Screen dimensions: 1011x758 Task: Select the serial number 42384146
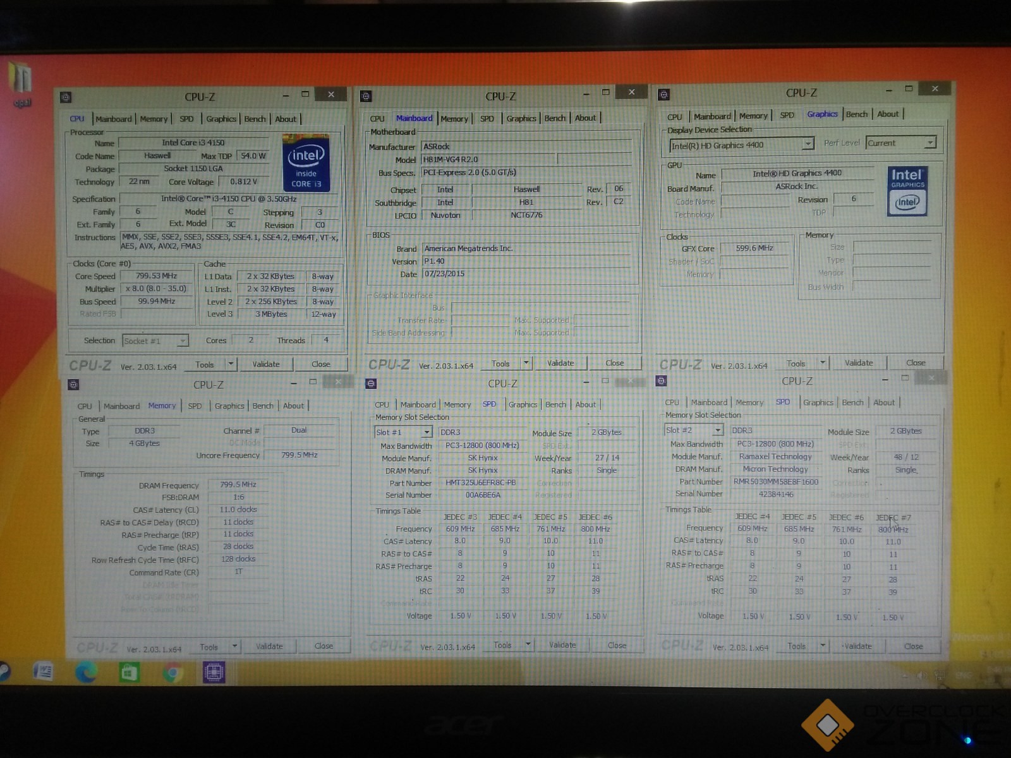point(775,494)
